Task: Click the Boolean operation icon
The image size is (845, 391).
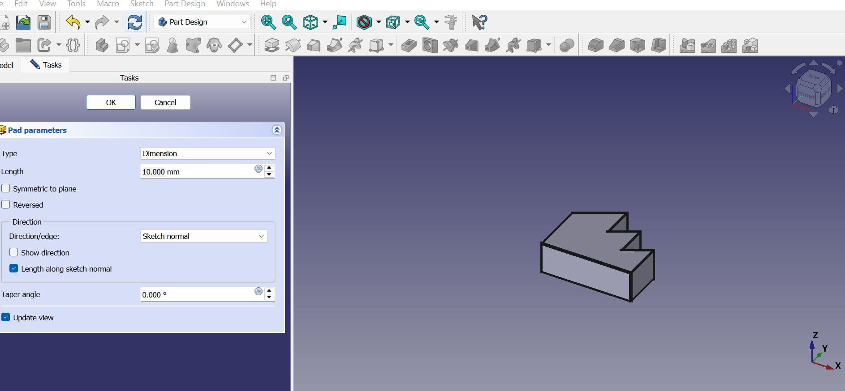Action: coord(567,45)
